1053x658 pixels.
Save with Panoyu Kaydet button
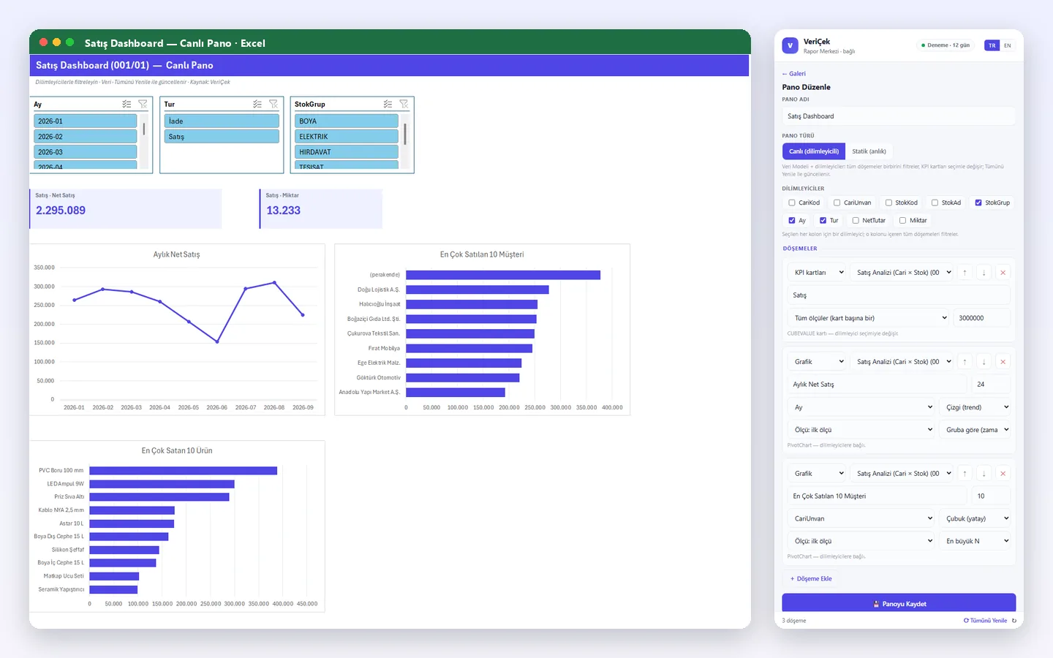pos(899,603)
